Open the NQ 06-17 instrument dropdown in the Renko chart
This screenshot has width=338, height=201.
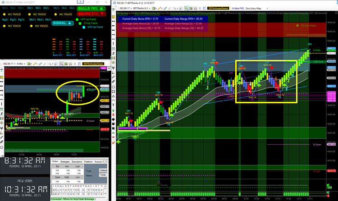pos(125,9)
